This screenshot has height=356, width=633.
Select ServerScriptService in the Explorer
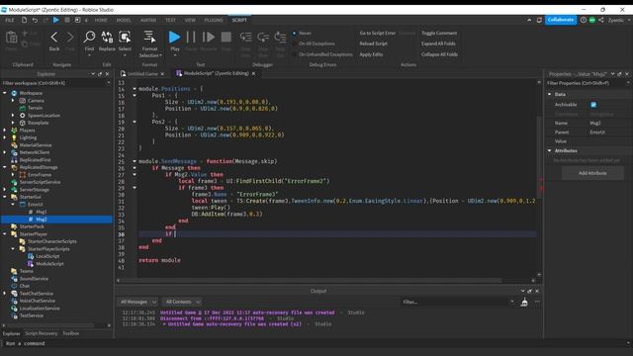pyautogui.click(x=40, y=182)
